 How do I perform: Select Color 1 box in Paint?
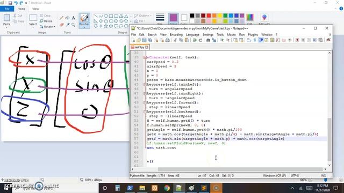(173, 19)
